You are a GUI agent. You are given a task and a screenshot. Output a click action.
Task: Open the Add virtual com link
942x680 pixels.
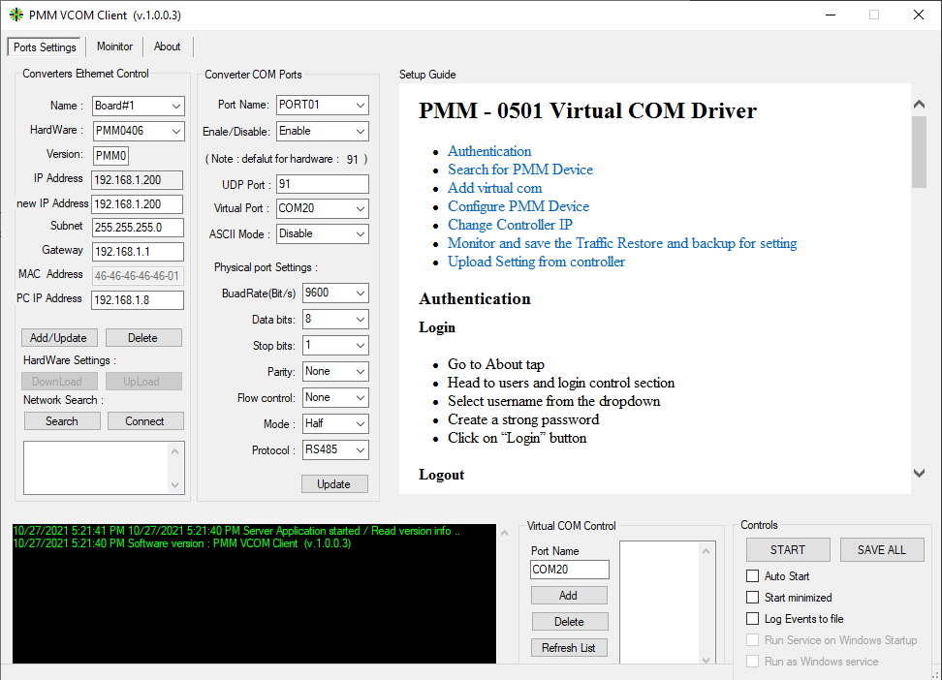tap(494, 188)
